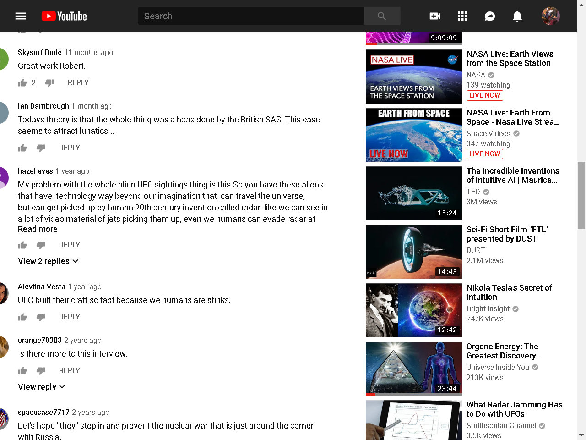Reply to orange70383's comment
586x440 pixels.
click(x=69, y=370)
